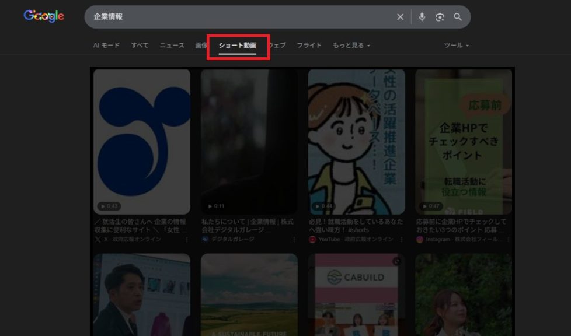Click the magnifying glass search icon
This screenshot has height=336, width=571.
[x=458, y=17]
